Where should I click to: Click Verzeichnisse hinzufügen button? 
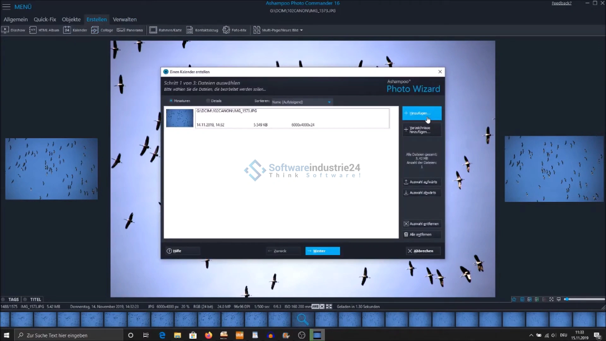422,130
